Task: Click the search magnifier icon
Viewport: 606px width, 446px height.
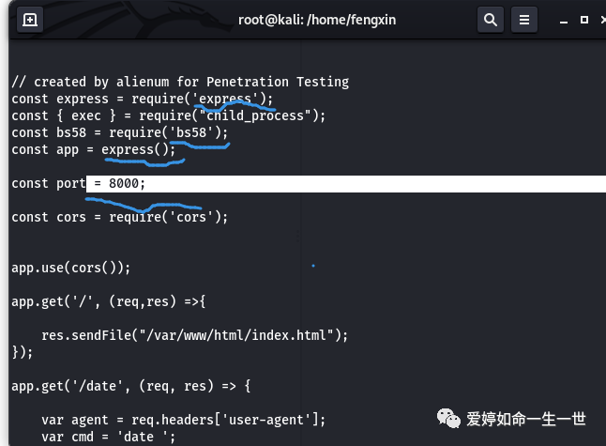Action: coord(491,20)
